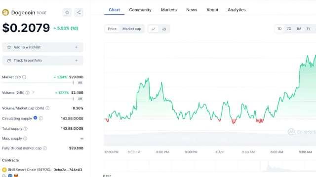Click the Fully diluted market cap info icon
Screen dimensions: 316x177
pos(45,148)
